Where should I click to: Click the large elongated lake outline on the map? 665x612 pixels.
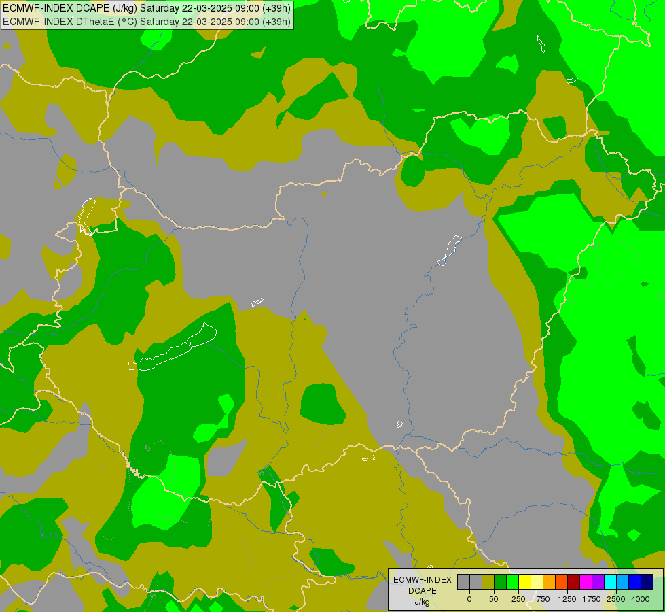point(172,347)
